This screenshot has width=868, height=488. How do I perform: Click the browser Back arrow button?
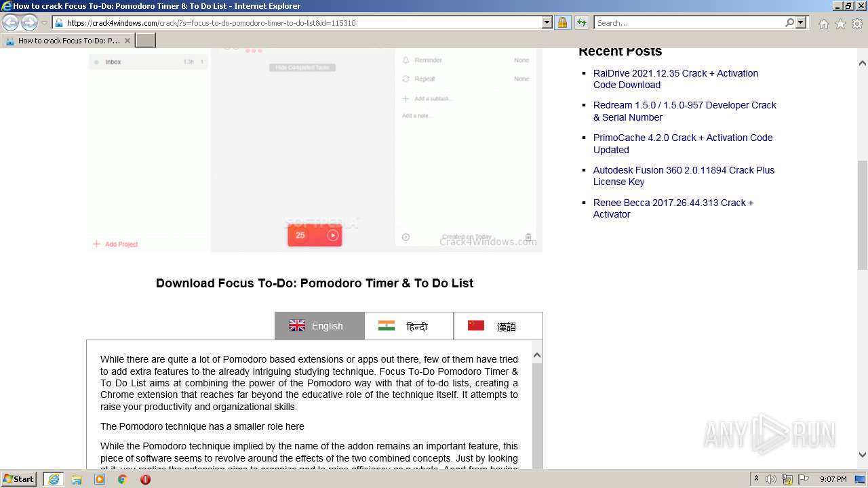pyautogui.click(x=10, y=23)
